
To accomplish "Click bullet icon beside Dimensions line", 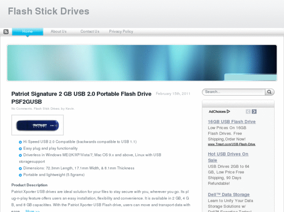I will 20,168.
